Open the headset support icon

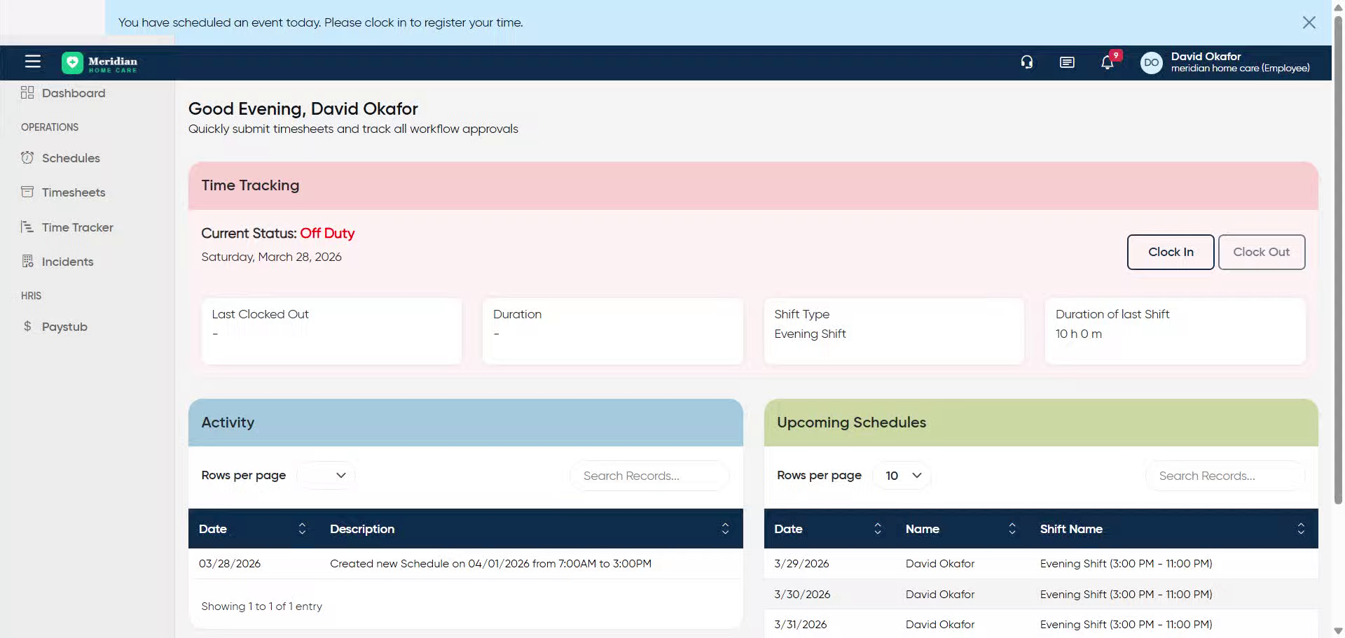[x=1026, y=62]
